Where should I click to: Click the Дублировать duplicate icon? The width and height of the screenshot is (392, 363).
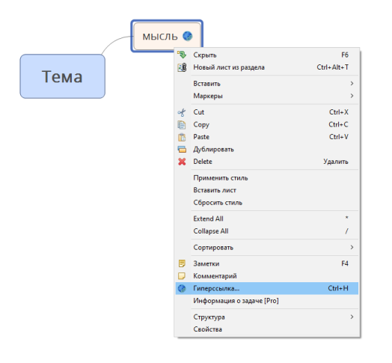coord(182,150)
